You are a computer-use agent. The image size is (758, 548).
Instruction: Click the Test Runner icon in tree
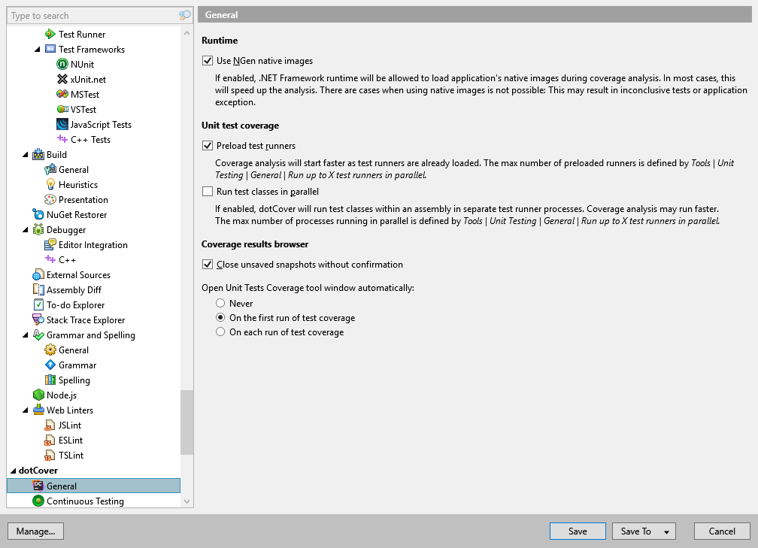pos(50,35)
